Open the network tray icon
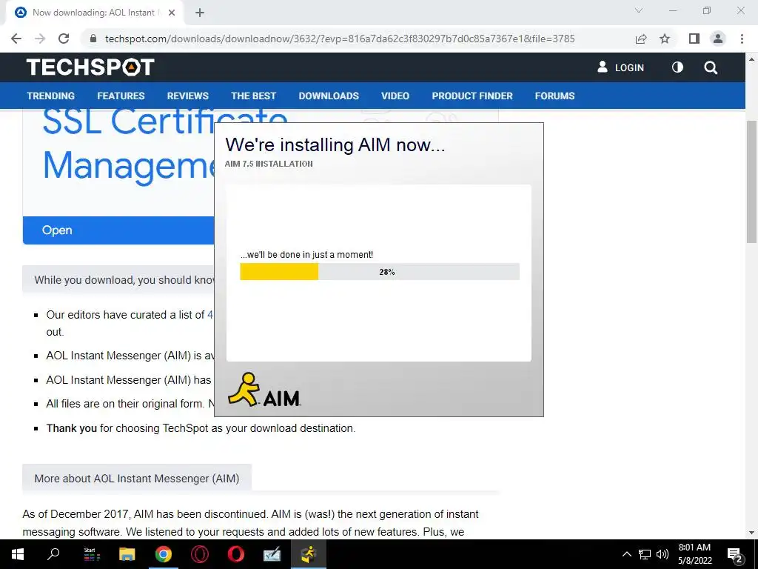The width and height of the screenshot is (758, 569). tap(645, 554)
